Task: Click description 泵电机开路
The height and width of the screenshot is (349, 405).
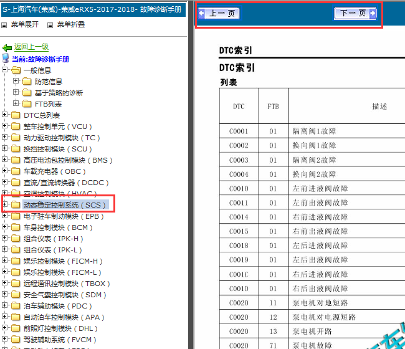Action: click(x=312, y=332)
